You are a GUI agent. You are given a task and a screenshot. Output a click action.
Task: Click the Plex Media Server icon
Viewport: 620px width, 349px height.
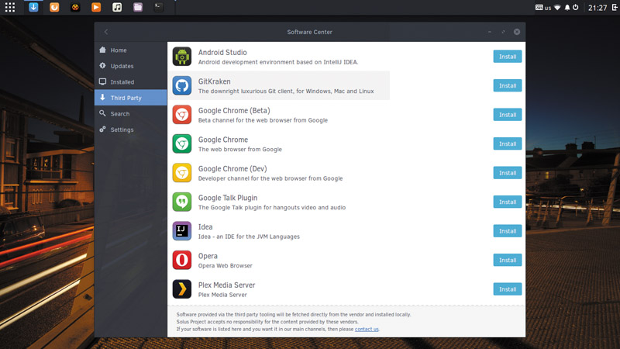coord(182,289)
